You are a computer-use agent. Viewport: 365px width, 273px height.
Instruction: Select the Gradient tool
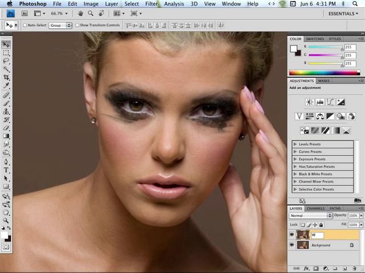point(6,136)
